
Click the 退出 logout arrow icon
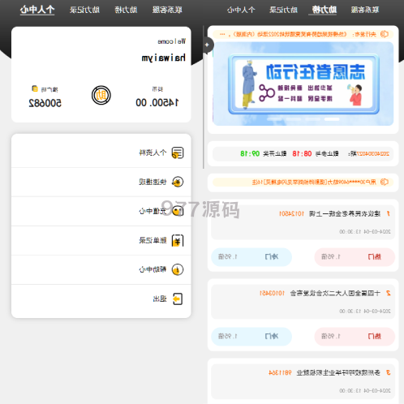point(178,299)
